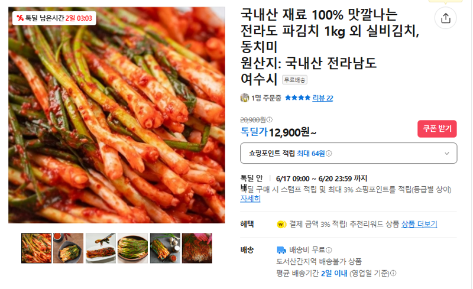This screenshot has width=473, height=289.
Task: Click info icon next to 최대 64원
Action: [329, 154]
